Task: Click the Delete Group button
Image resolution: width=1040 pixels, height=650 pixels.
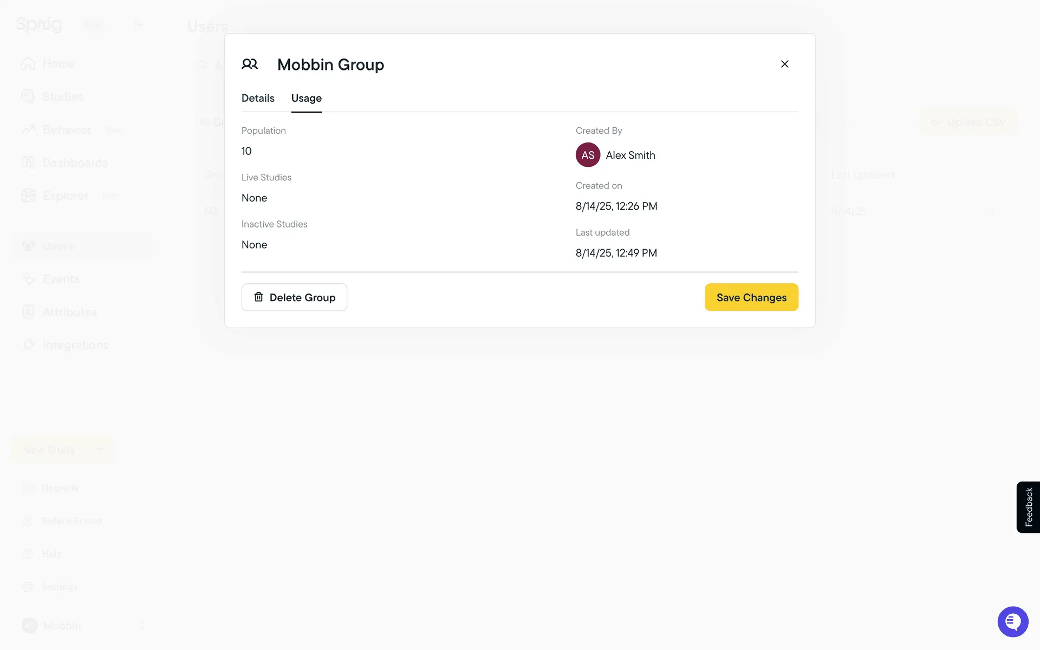Action: 294,297
